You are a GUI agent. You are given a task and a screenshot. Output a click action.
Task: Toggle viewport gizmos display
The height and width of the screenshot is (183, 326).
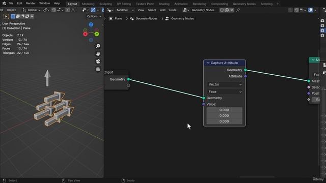(93, 10)
